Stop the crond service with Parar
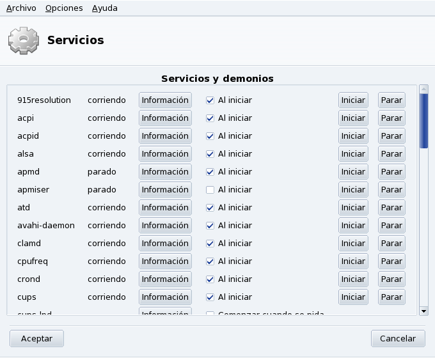 (x=391, y=279)
